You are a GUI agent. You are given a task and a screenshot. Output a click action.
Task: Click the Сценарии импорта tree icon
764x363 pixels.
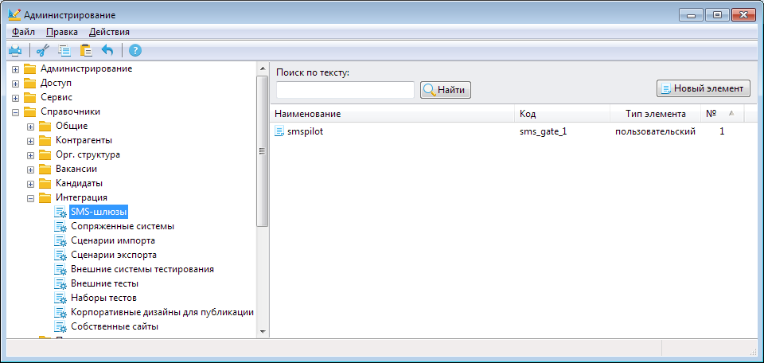(x=61, y=240)
